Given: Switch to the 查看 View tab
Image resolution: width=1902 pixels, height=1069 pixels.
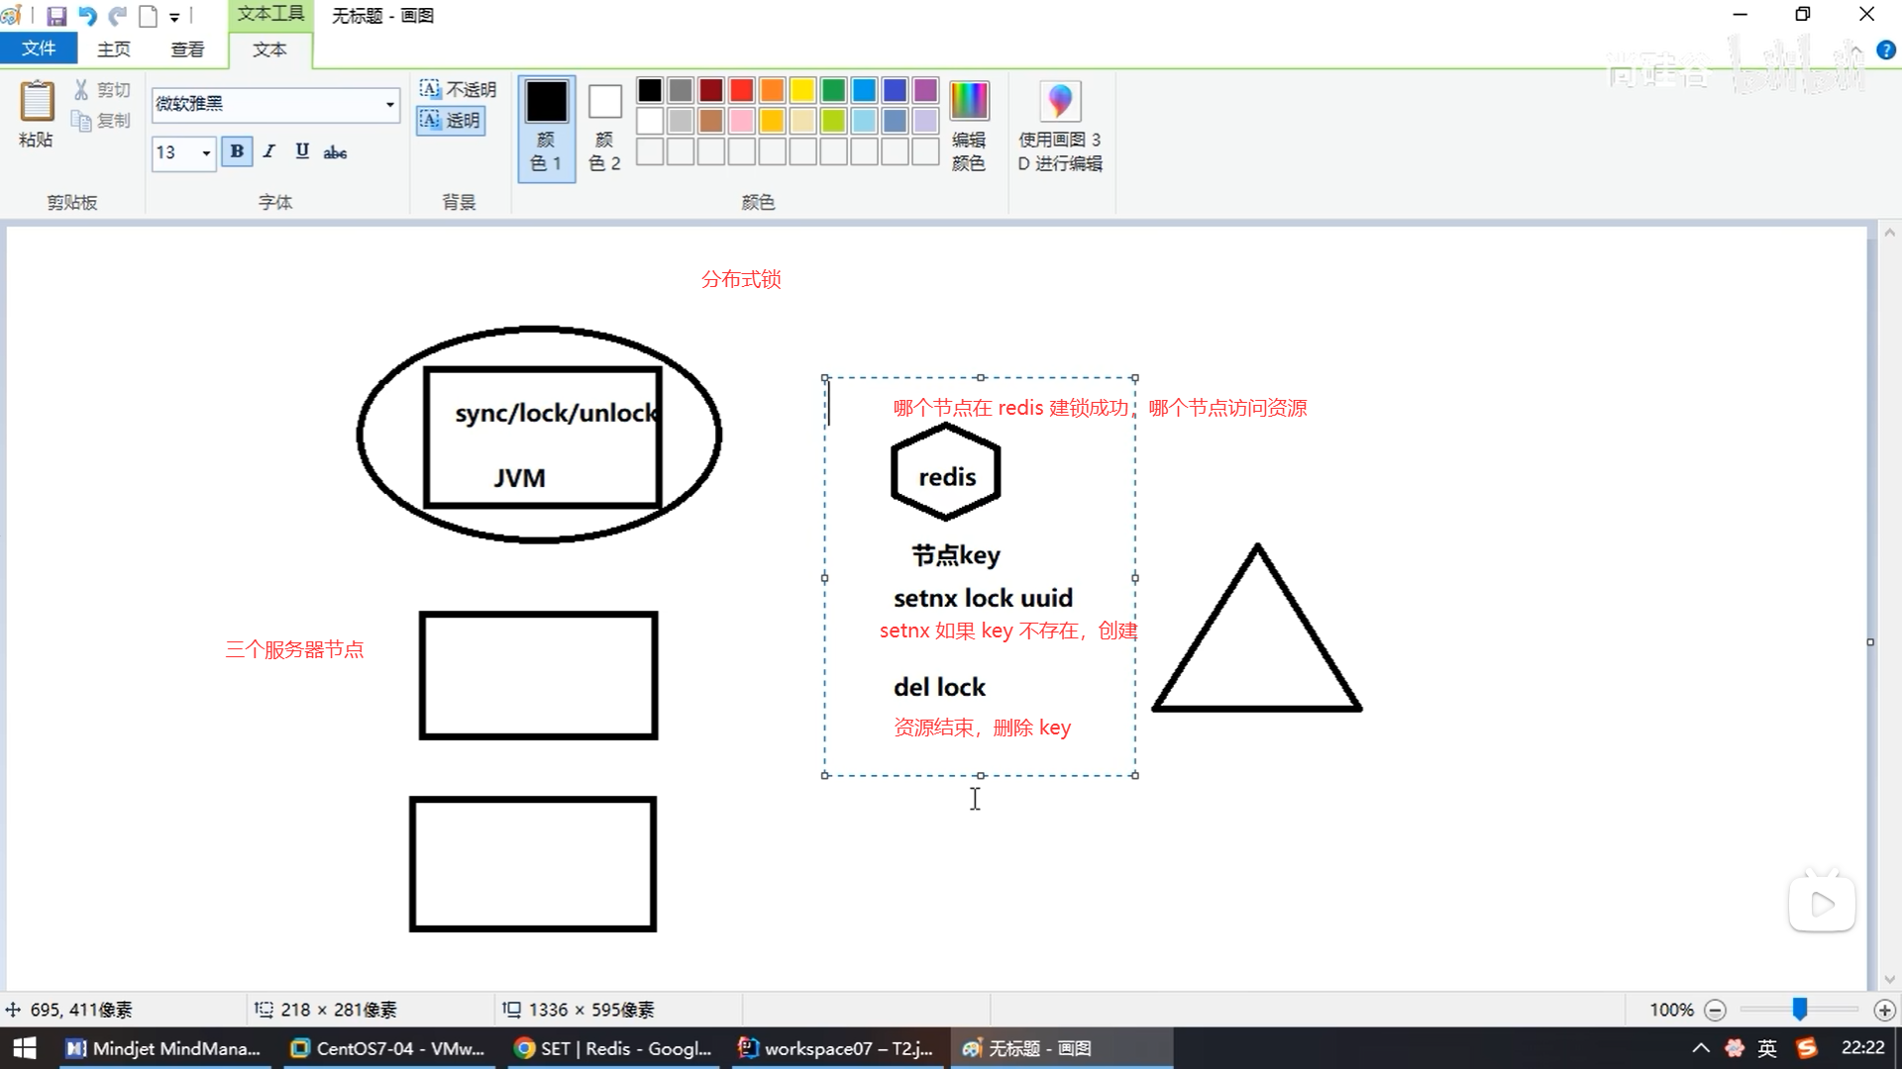Looking at the screenshot, I should coord(187,49).
